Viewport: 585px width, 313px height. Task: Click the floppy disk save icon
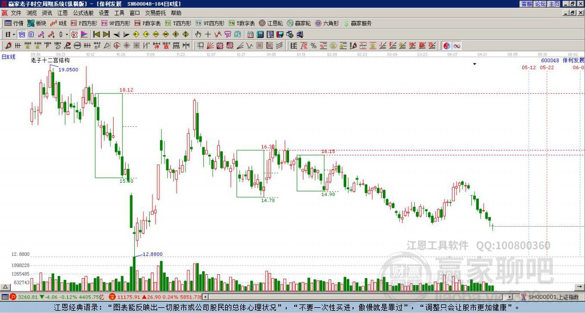(x=280, y=34)
